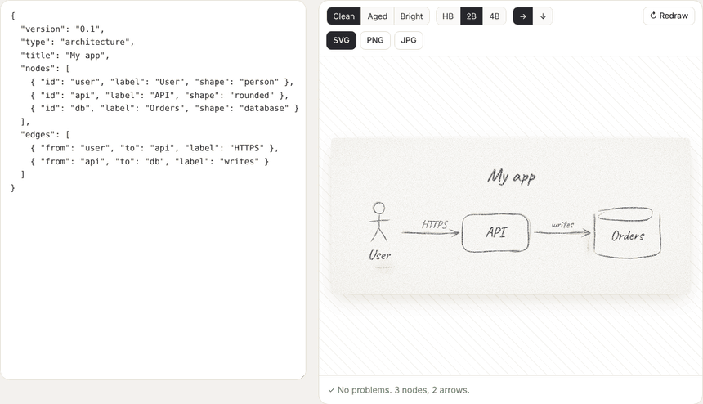Click the "edges": [ line in editor

tap(45, 135)
